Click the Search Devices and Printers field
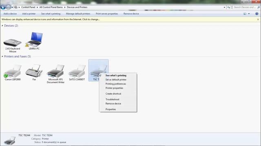Screen dimensions: 261x146 pyautogui.click(x=245, y=7)
